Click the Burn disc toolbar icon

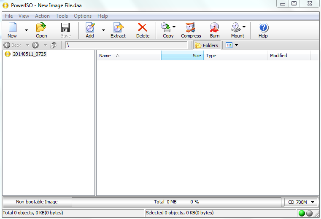coord(214,27)
